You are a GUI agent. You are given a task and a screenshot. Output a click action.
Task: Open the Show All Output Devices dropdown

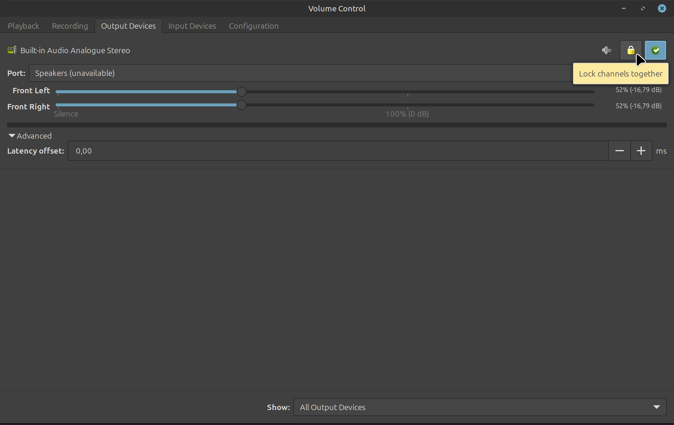pyautogui.click(x=480, y=407)
